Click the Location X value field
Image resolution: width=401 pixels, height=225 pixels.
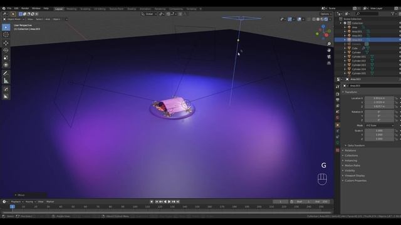[x=379, y=98]
